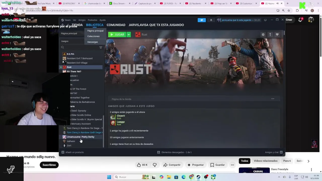Open JARVIS,AVISA QUE TX ESTA JUGANDO profile tab
Viewport: 322px width, 181px height.
pos(156,25)
